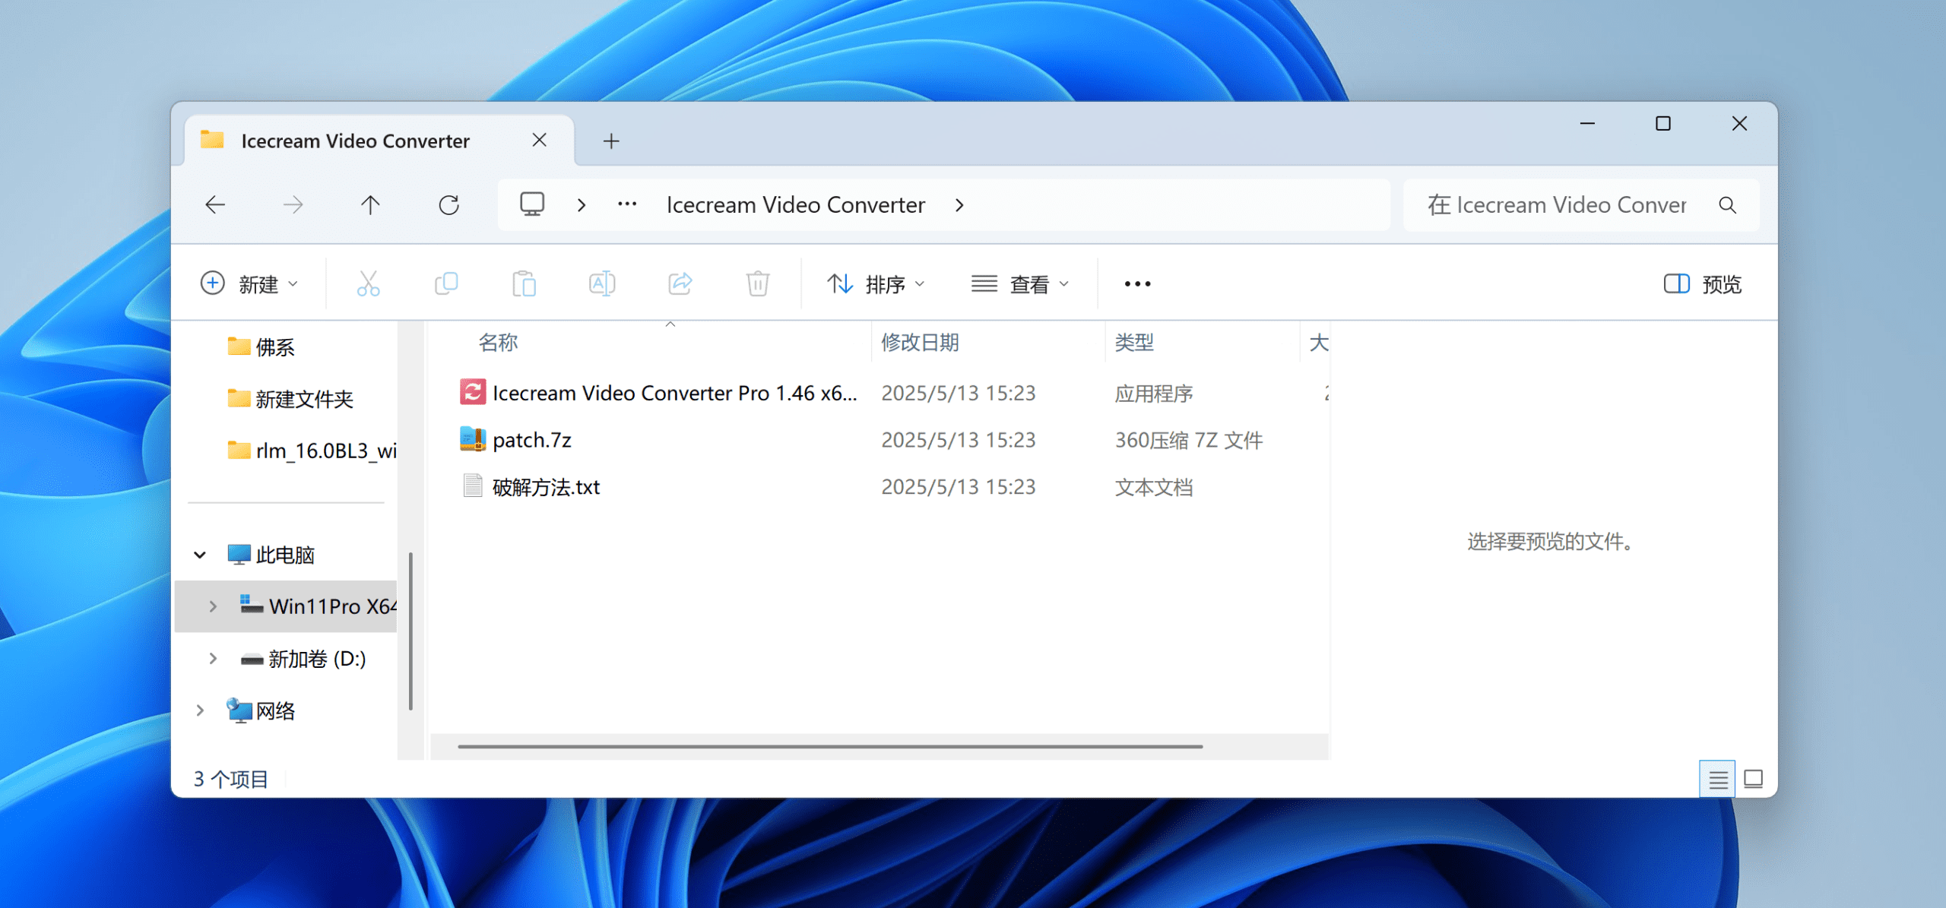The height and width of the screenshot is (908, 1946).
Task: Click the Share icon
Action: (680, 284)
